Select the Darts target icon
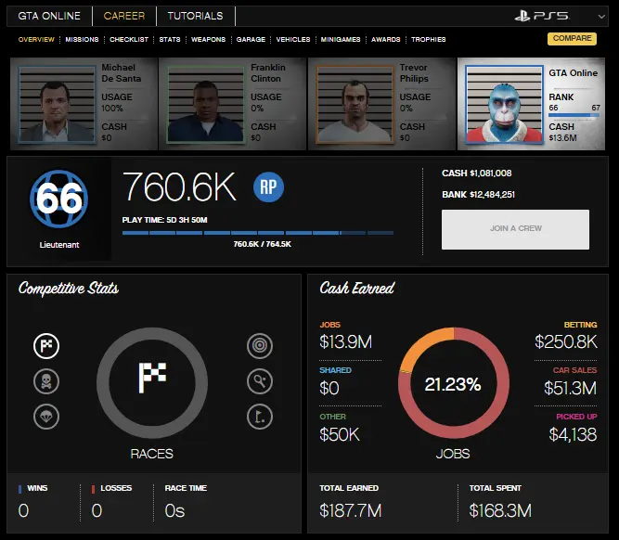The height and width of the screenshot is (540, 619). (260, 347)
